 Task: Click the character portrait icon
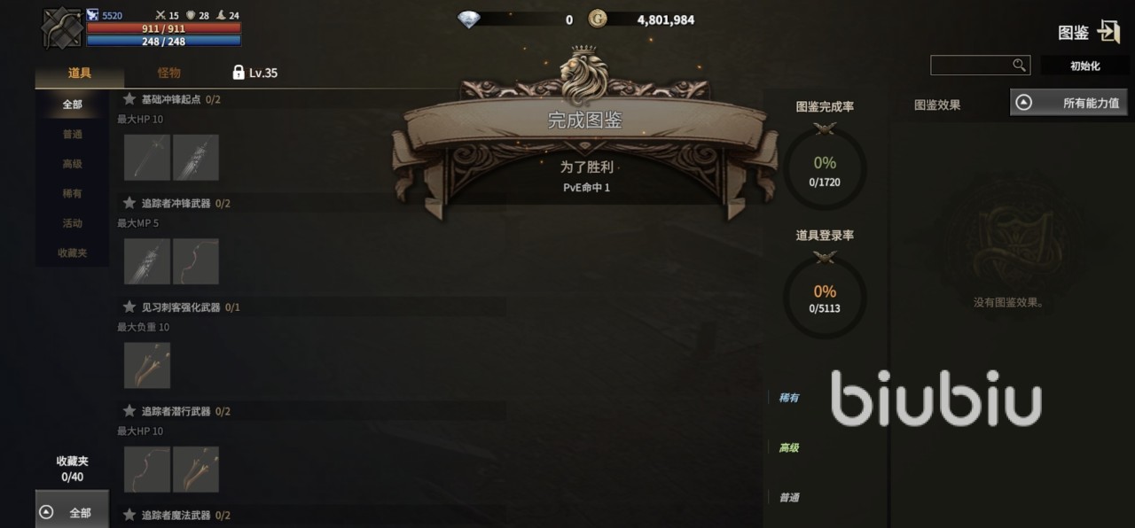coord(61,27)
